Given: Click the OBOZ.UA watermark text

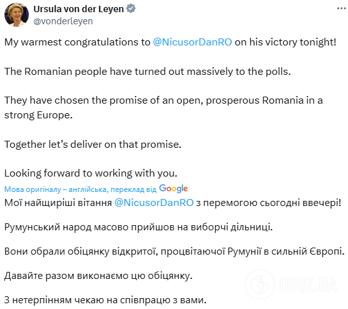Looking at the screenshot, I should pyautogui.click(x=308, y=285).
